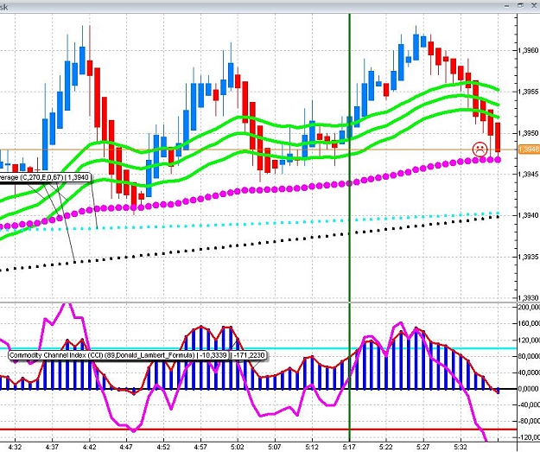Click the 1,3960 price axis label
The height and width of the screenshot is (452, 540).
[528, 50]
